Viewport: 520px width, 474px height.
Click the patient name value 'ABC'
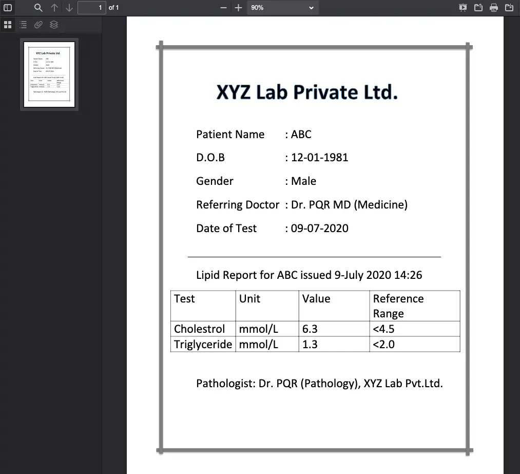click(301, 135)
